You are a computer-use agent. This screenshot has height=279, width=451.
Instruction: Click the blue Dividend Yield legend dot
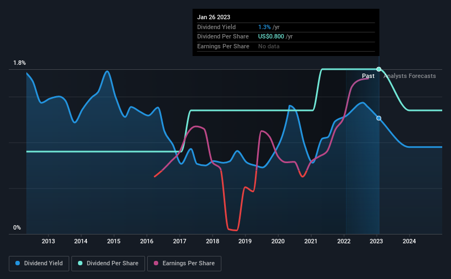18,263
